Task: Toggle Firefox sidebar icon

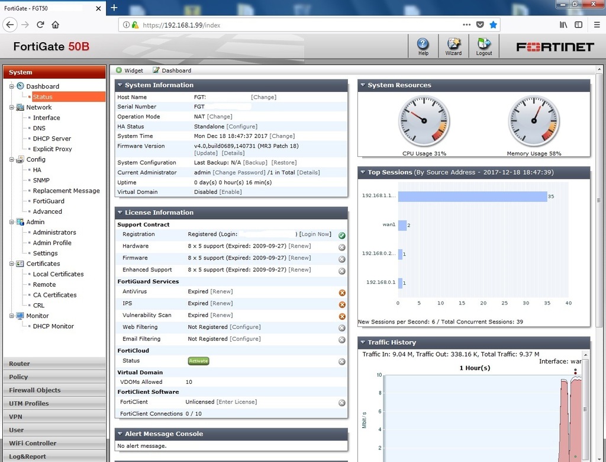Action: [x=579, y=25]
